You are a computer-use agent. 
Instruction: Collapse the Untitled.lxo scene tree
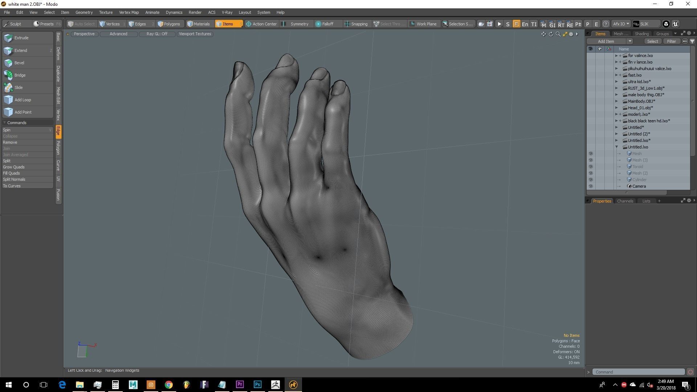tap(616, 147)
